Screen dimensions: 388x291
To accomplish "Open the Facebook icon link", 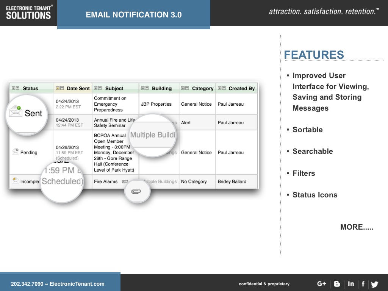I will tap(363, 284).
